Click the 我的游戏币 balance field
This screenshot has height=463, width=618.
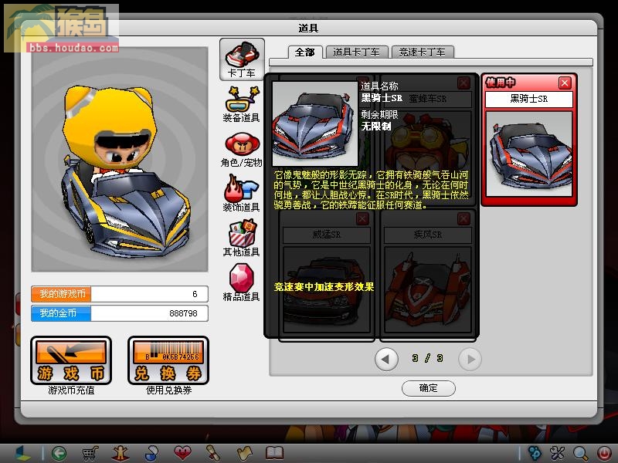120,294
